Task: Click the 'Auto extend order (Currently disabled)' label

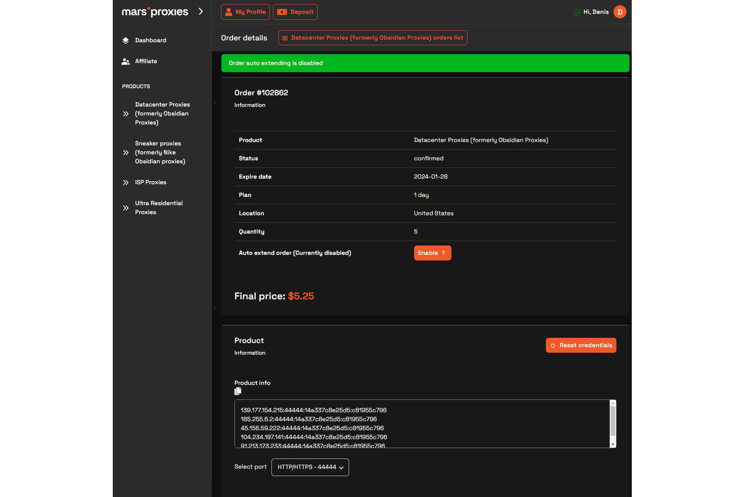Action: tap(295, 253)
